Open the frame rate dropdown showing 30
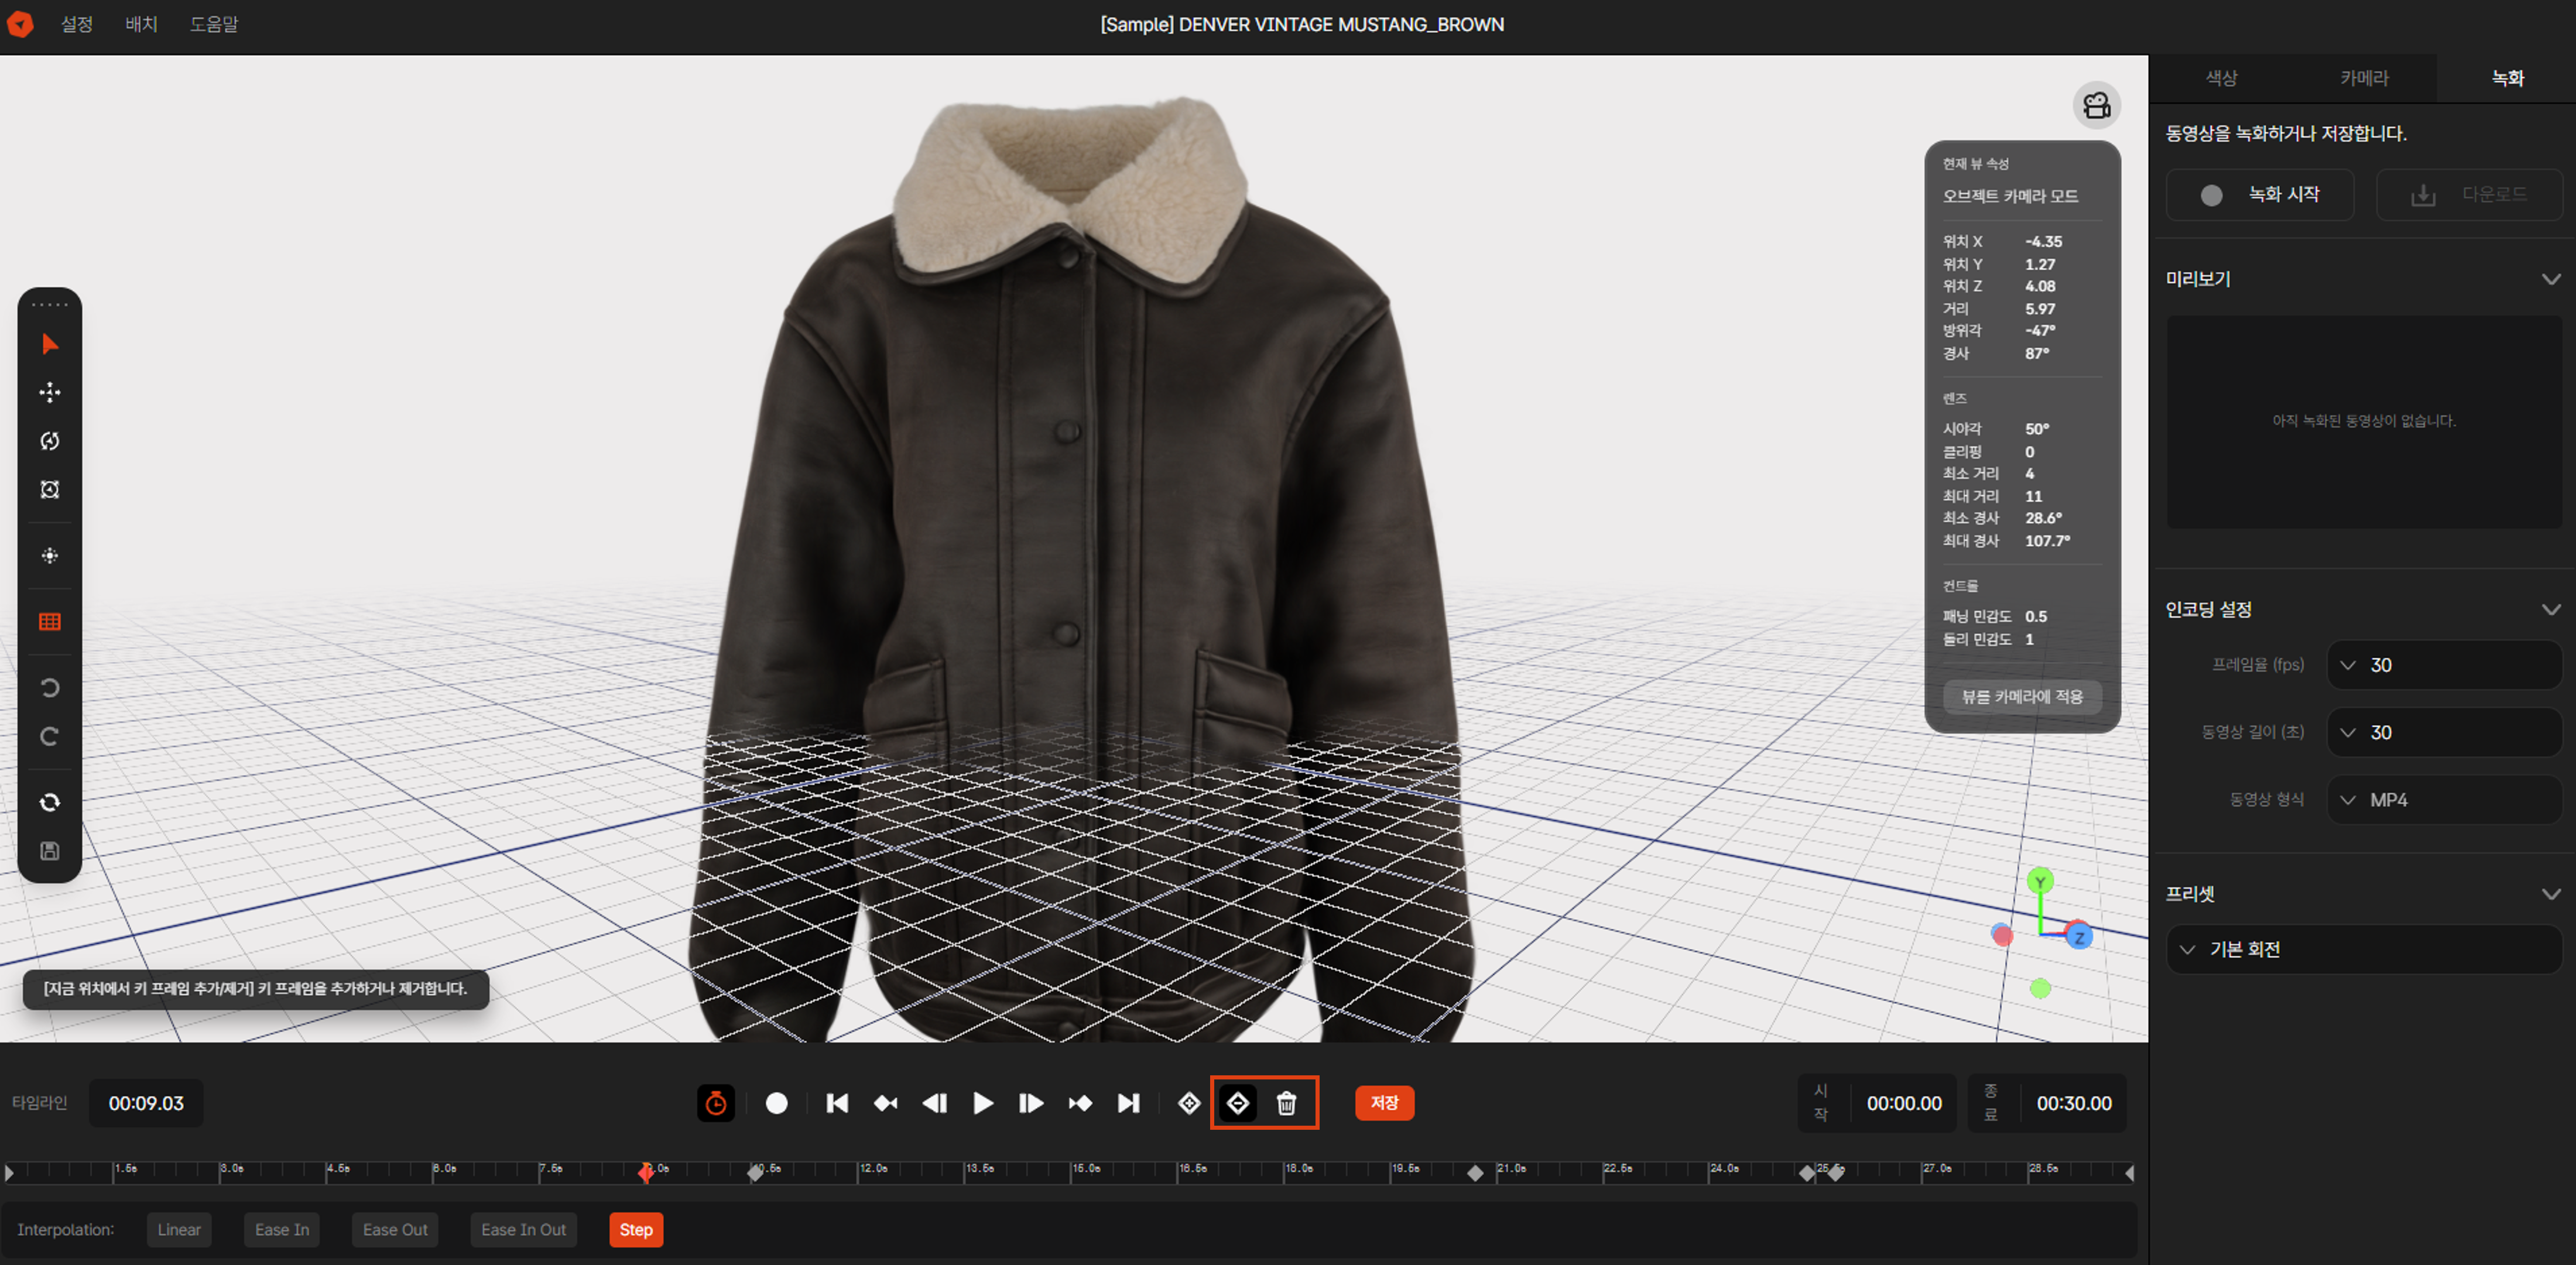This screenshot has width=2576, height=1265. [2444, 664]
